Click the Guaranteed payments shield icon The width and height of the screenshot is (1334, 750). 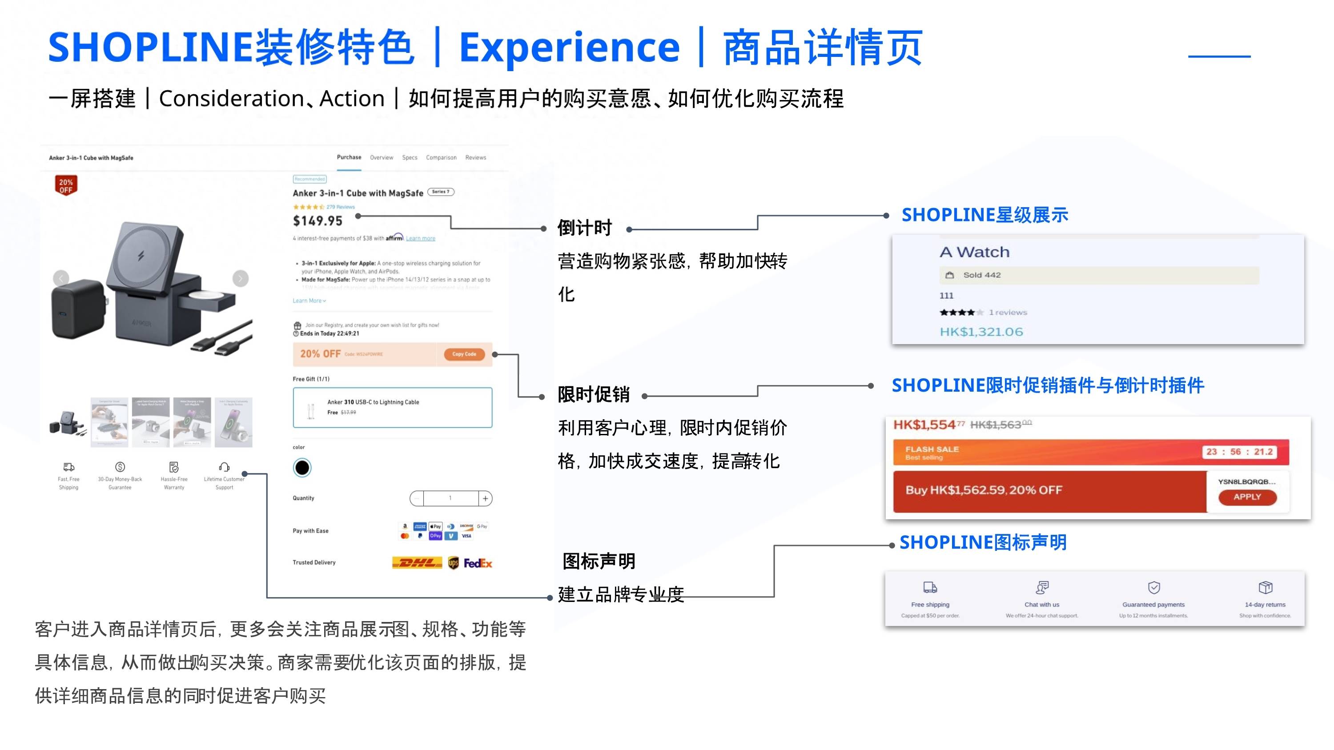coord(1154,587)
